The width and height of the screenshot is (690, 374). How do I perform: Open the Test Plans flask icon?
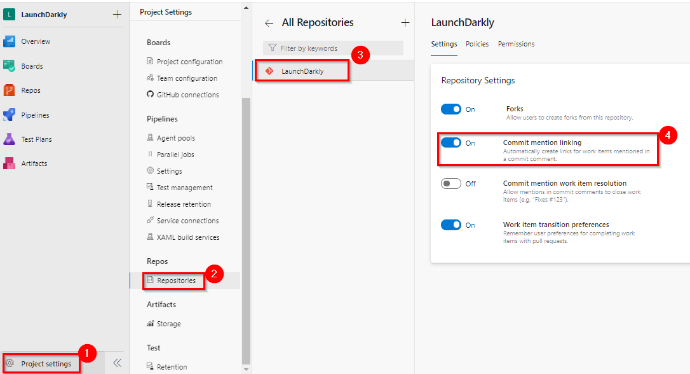10,139
